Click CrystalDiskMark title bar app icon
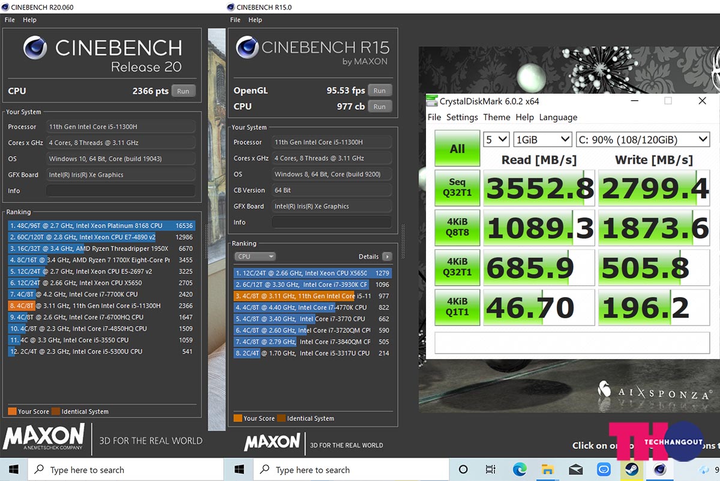This screenshot has height=481, width=720. [x=432, y=101]
